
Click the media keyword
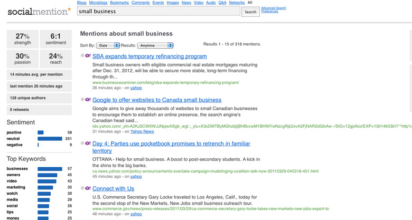[x=12, y=199]
